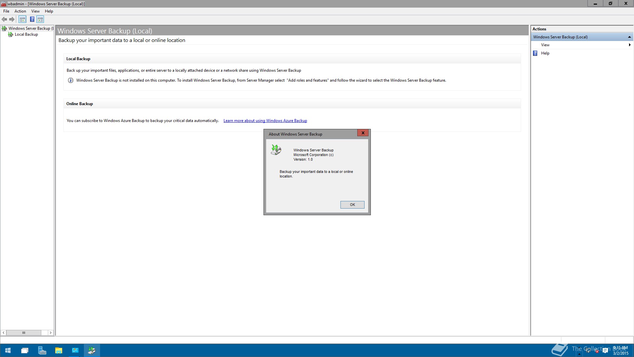Go forward with the toolbar Forward arrow

tap(12, 20)
